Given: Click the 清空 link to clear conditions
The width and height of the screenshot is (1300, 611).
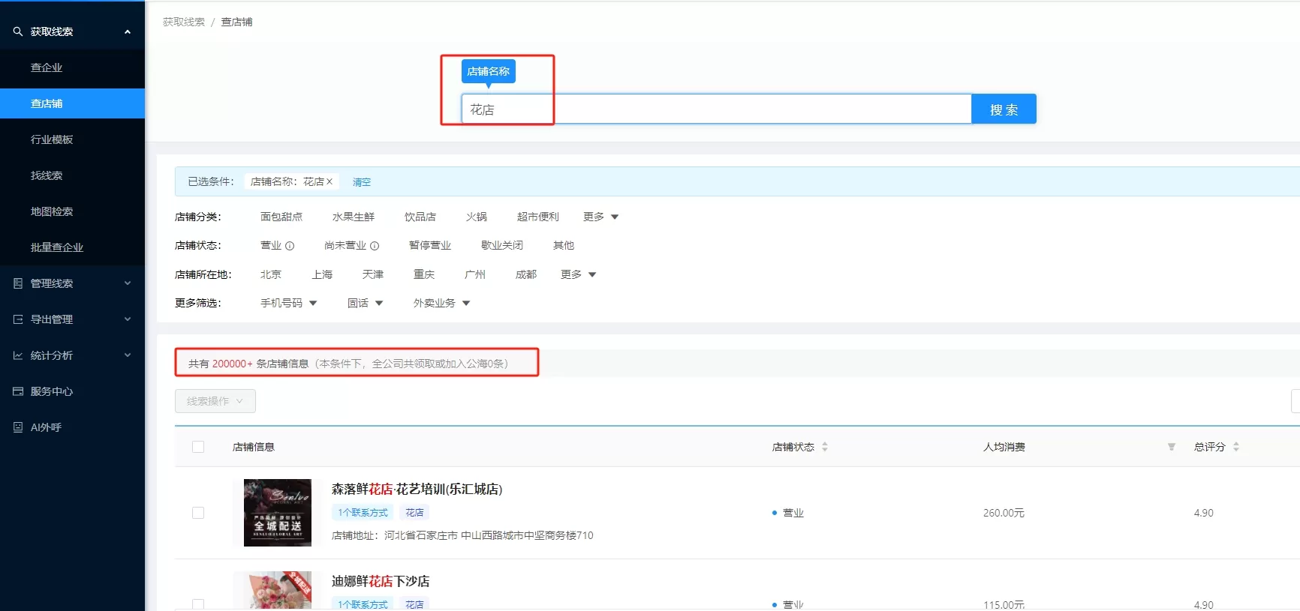Looking at the screenshot, I should click(362, 182).
